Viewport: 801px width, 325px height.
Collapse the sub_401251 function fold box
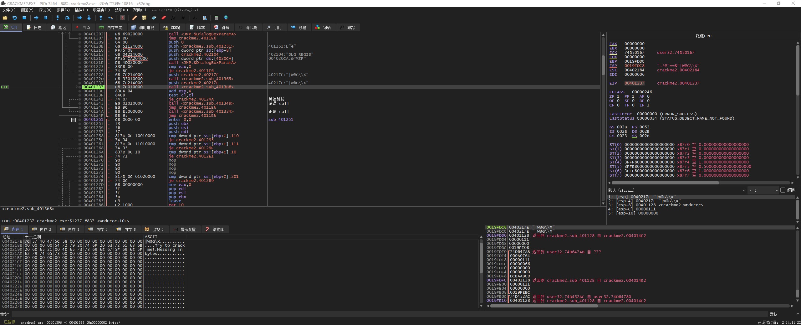click(74, 120)
